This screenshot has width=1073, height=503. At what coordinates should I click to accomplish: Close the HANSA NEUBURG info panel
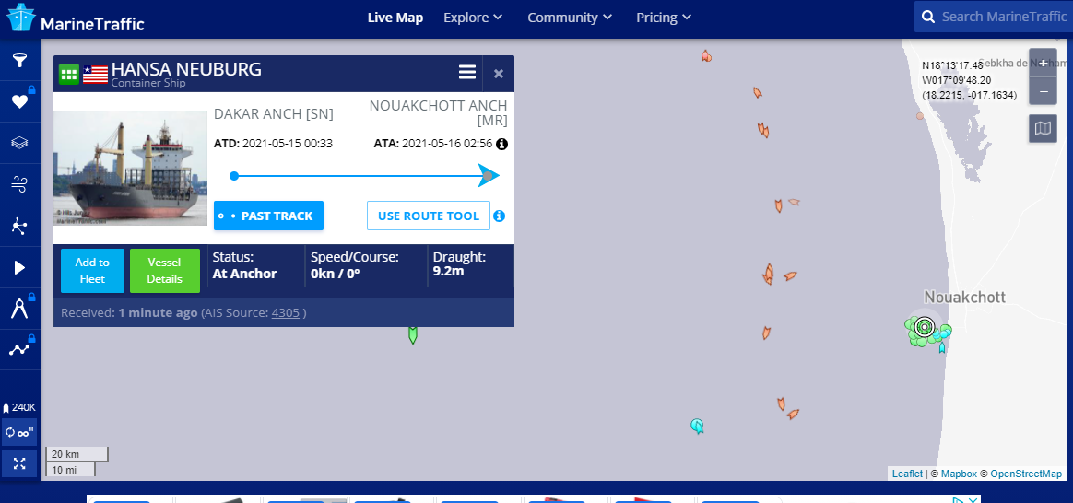pos(499,73)
